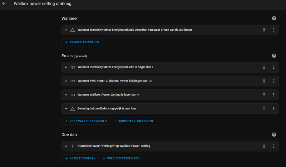Click the Voeg bouwsteen toe link

pyautogui.click(x=121, y=158)
